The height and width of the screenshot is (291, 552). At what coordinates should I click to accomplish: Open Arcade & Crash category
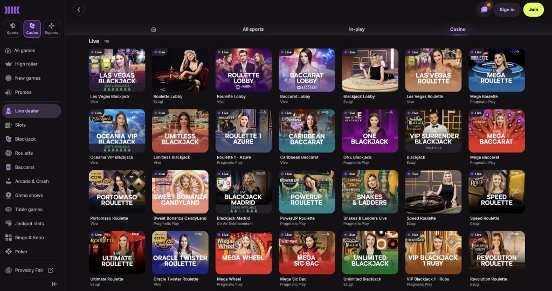tap(31, 181)
